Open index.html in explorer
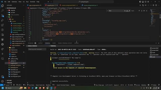Screen dimensions: 161x90 (x=14, y=52)
